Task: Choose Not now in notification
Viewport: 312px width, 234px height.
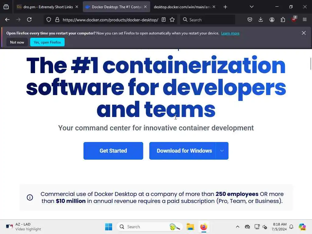Action: point(17,42)
